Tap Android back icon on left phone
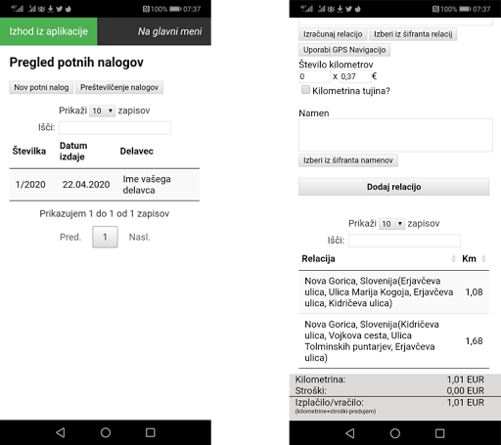This screenshot has width=501, height=445. pyautogui.click(x=61, y=432)
